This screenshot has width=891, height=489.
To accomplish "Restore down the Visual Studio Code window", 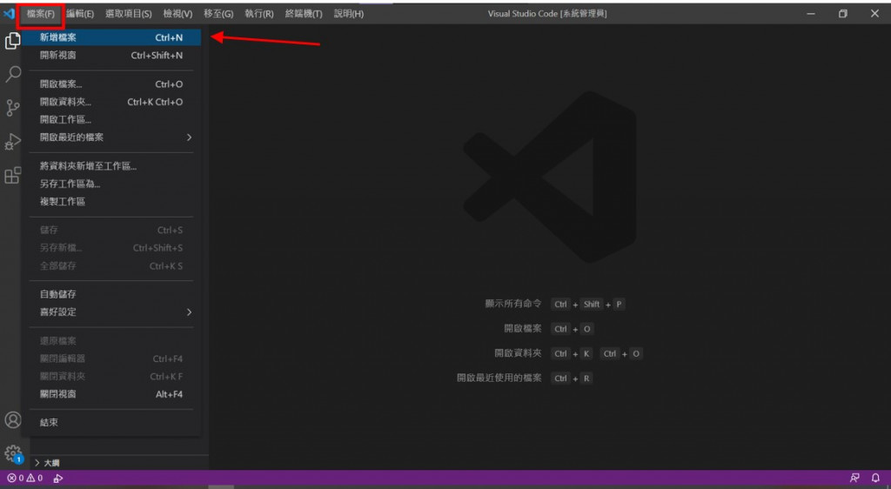I will click(842, 14).
